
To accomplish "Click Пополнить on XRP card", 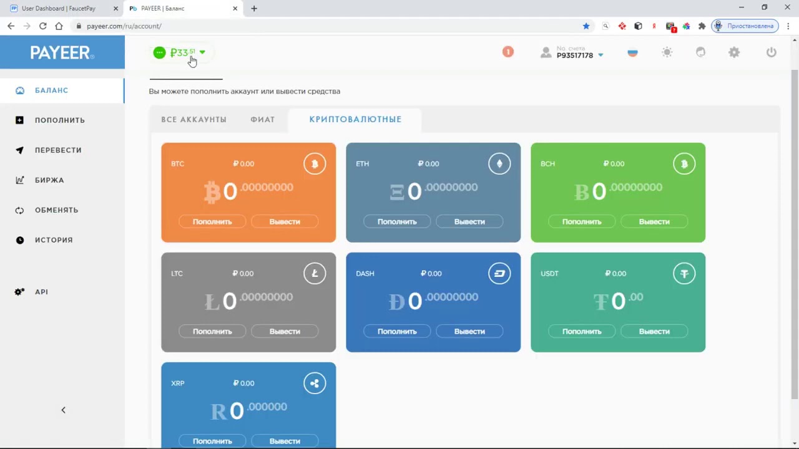I will 212,441.
